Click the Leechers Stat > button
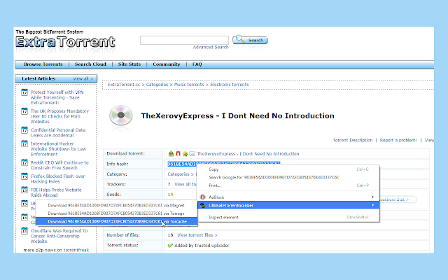Screen dimensions: 448x280 point(398,199)
